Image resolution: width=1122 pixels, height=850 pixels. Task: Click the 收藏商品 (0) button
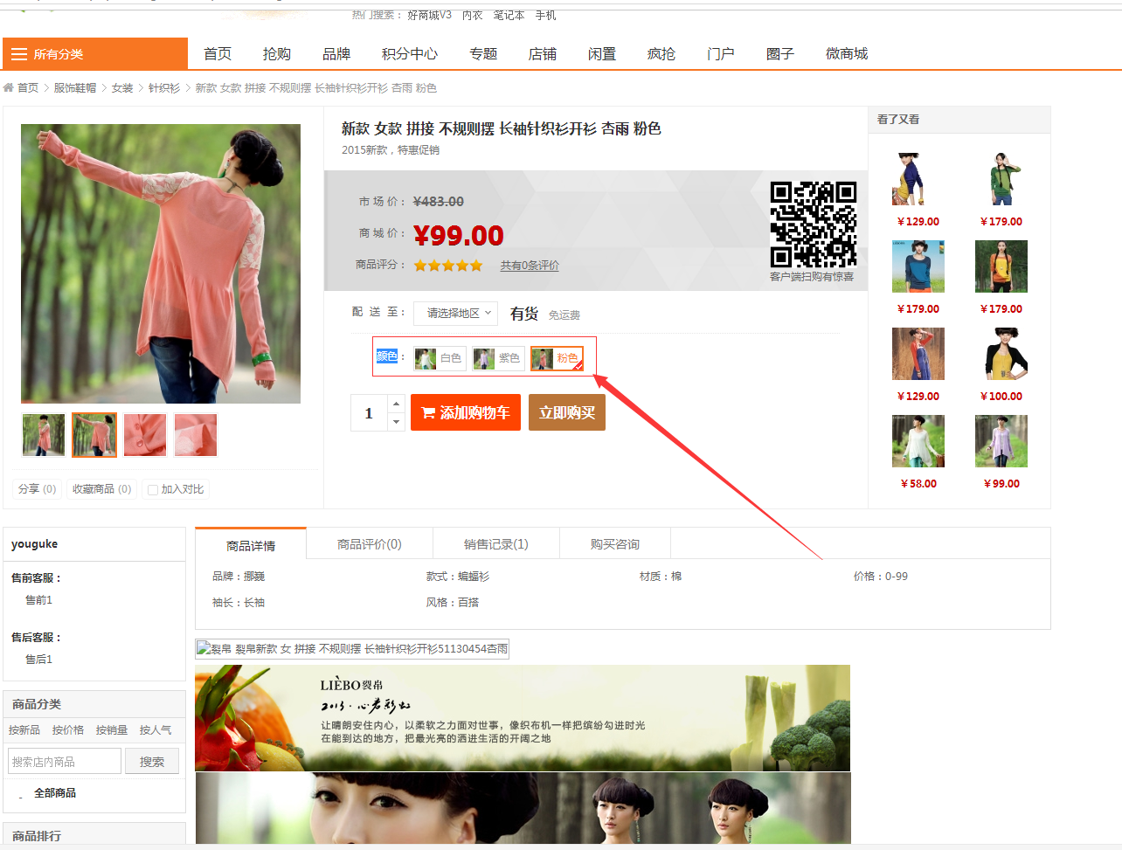[x=102, y=489]
